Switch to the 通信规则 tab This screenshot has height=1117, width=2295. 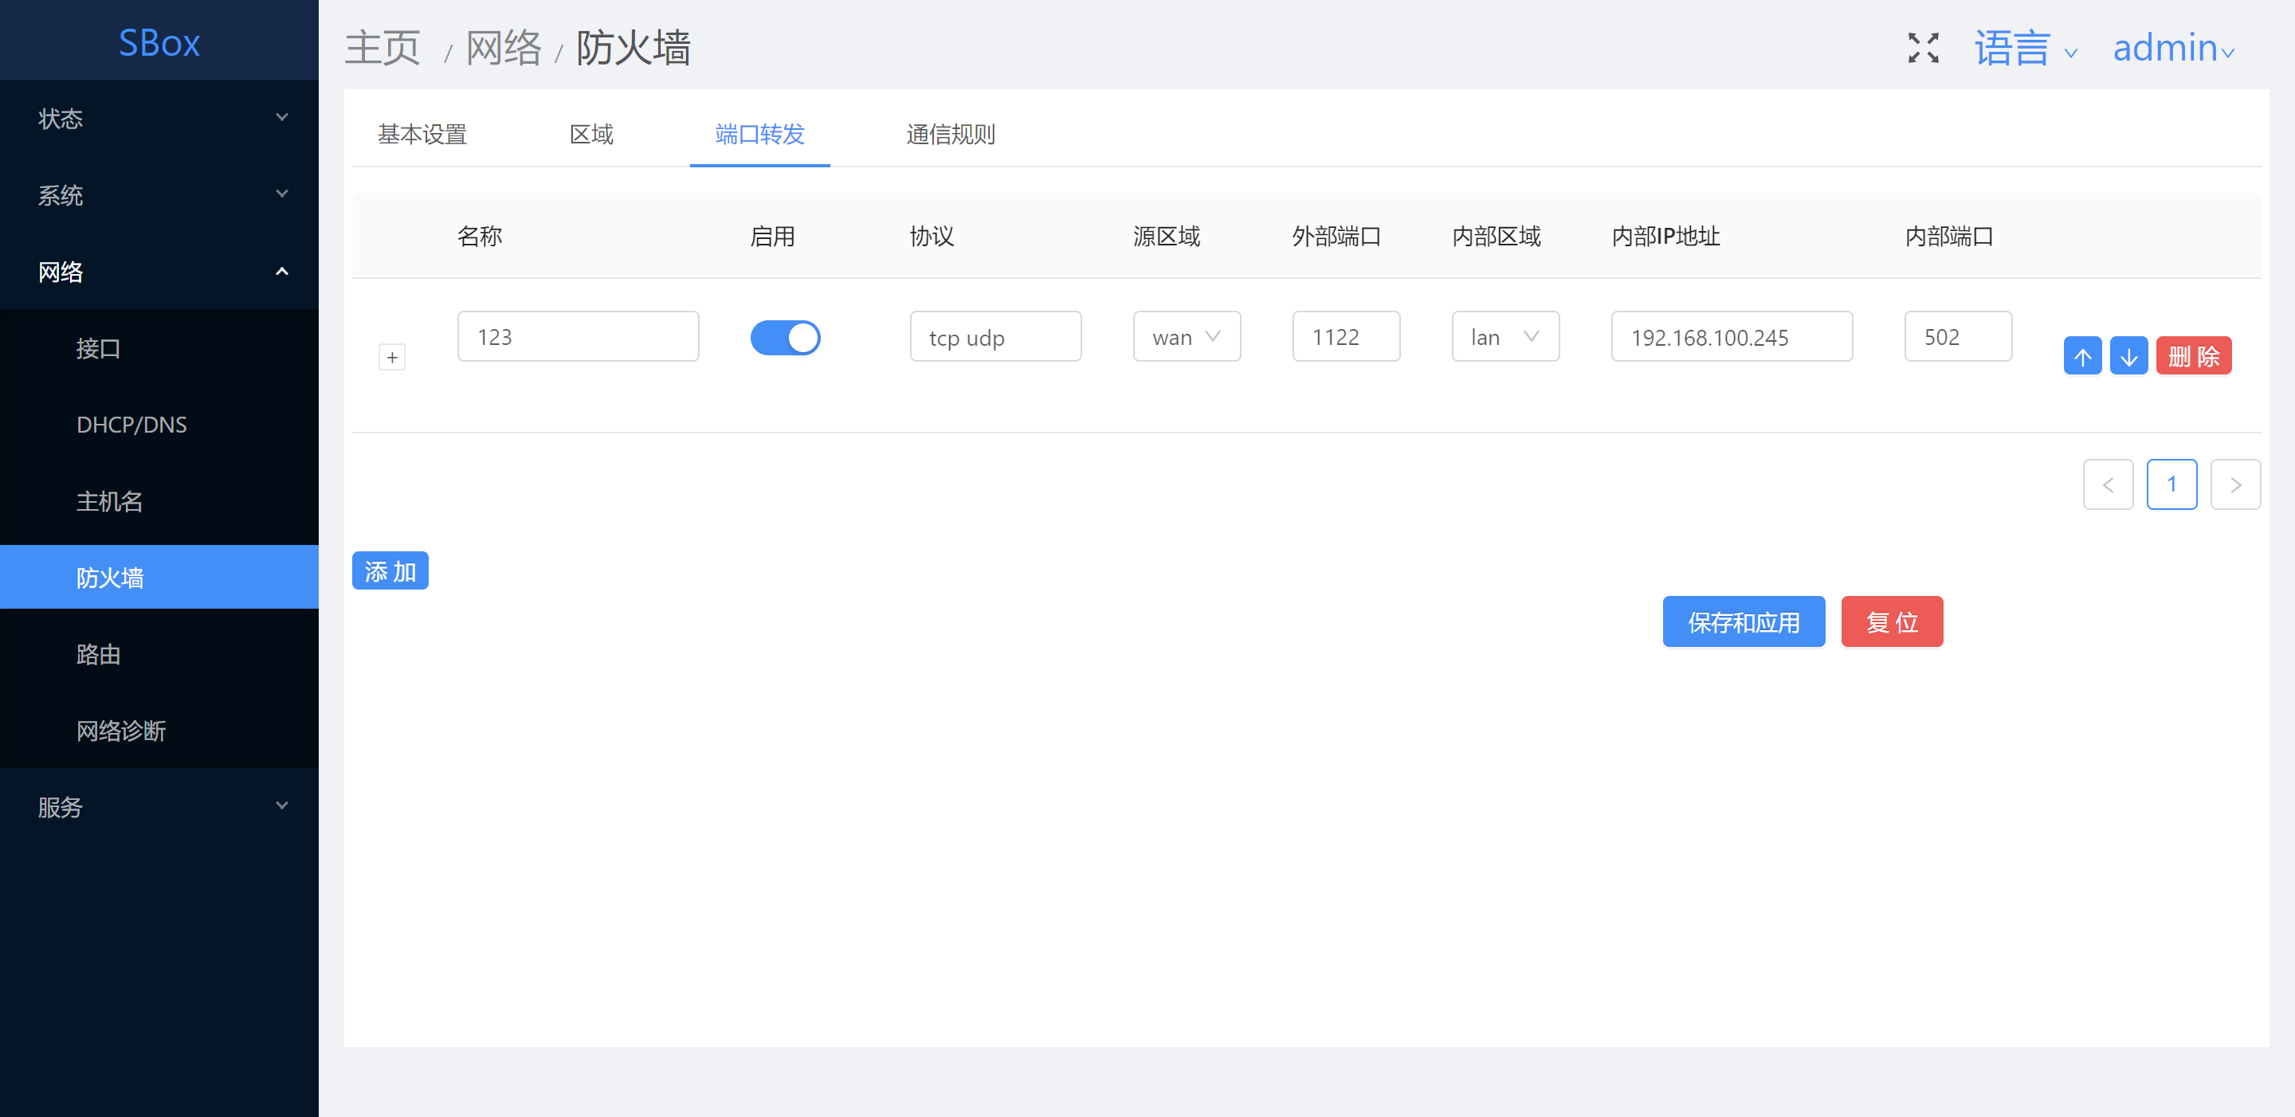[950, 135]
